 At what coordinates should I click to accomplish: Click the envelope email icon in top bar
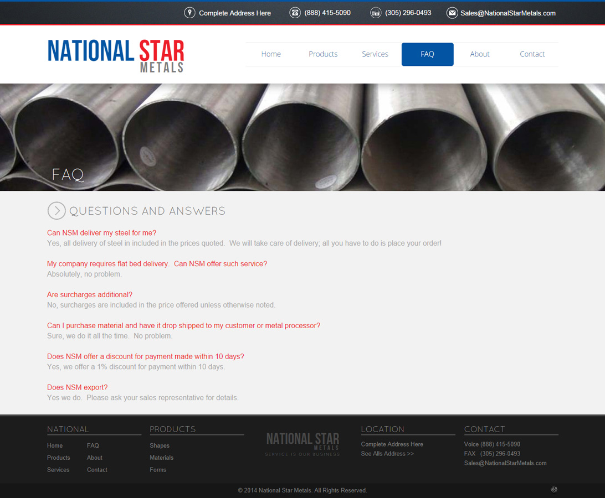tap(452, 13)
